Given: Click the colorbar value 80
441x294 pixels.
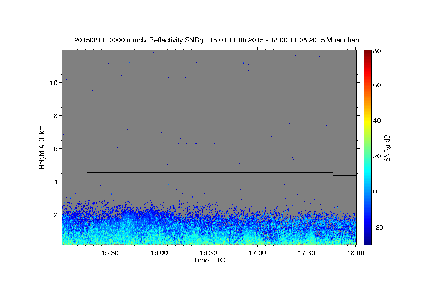Looking at the screenshot, I should [x=378, y=51].
